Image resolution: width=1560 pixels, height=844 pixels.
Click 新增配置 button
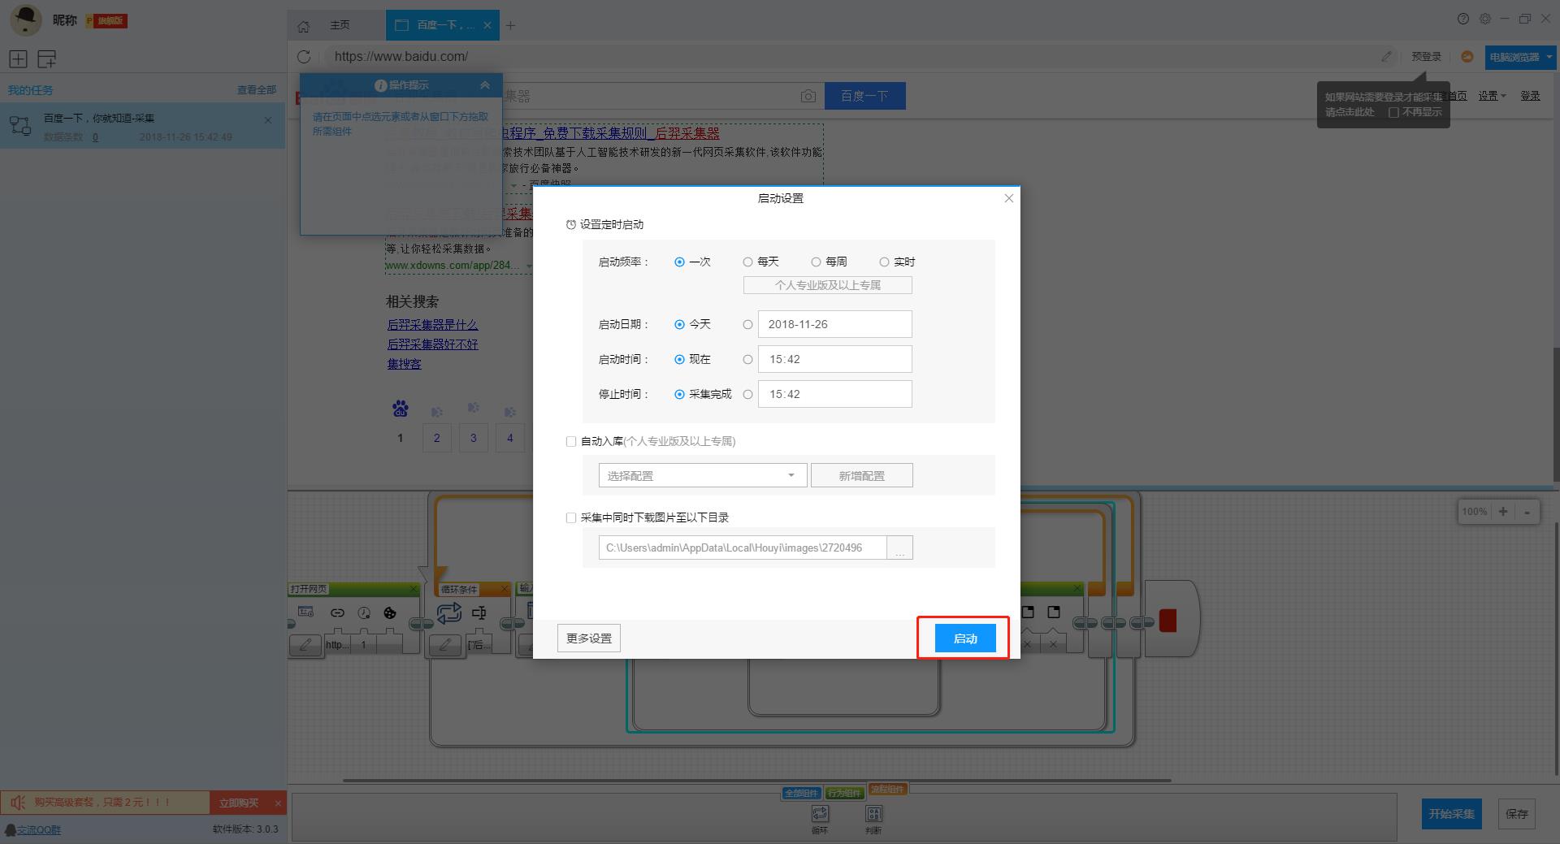(x=862, y=475)
